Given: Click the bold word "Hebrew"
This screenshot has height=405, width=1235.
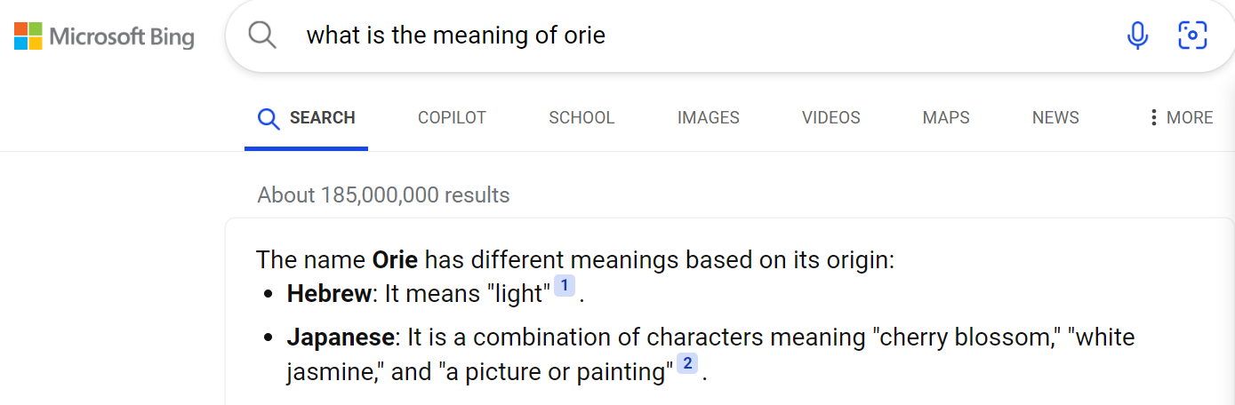Looking at the screenshot, I should 328,294.
